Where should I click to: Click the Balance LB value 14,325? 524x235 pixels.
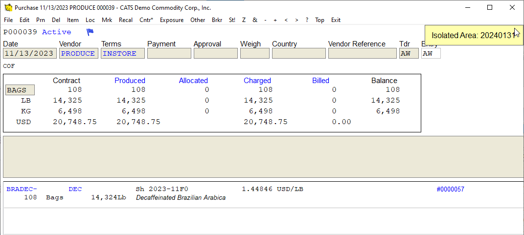point(386,101)
